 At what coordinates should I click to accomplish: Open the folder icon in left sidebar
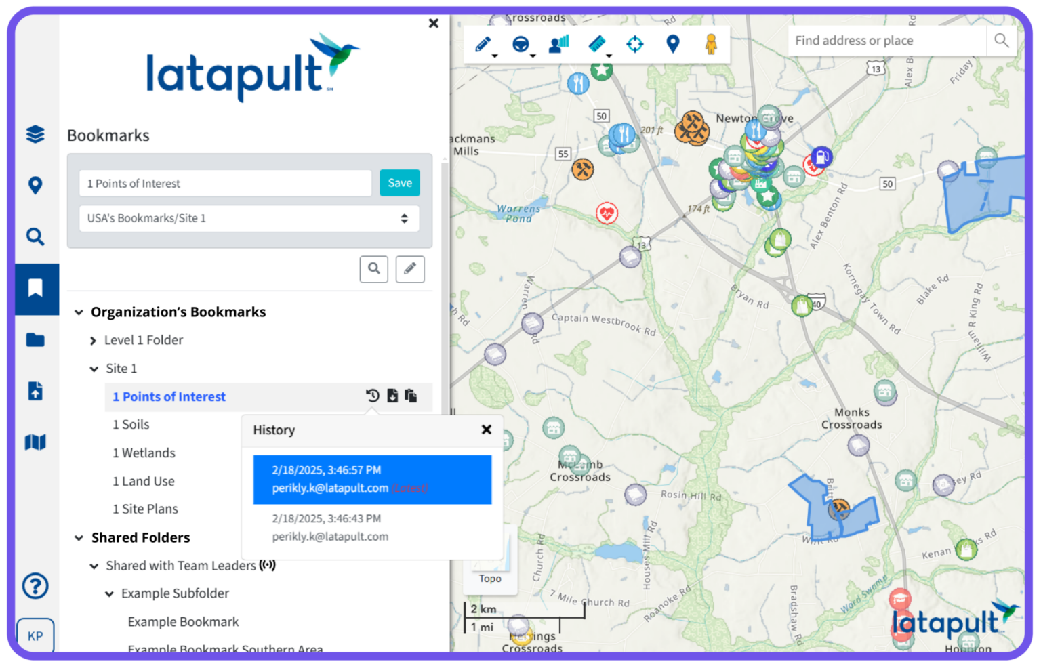35,340
